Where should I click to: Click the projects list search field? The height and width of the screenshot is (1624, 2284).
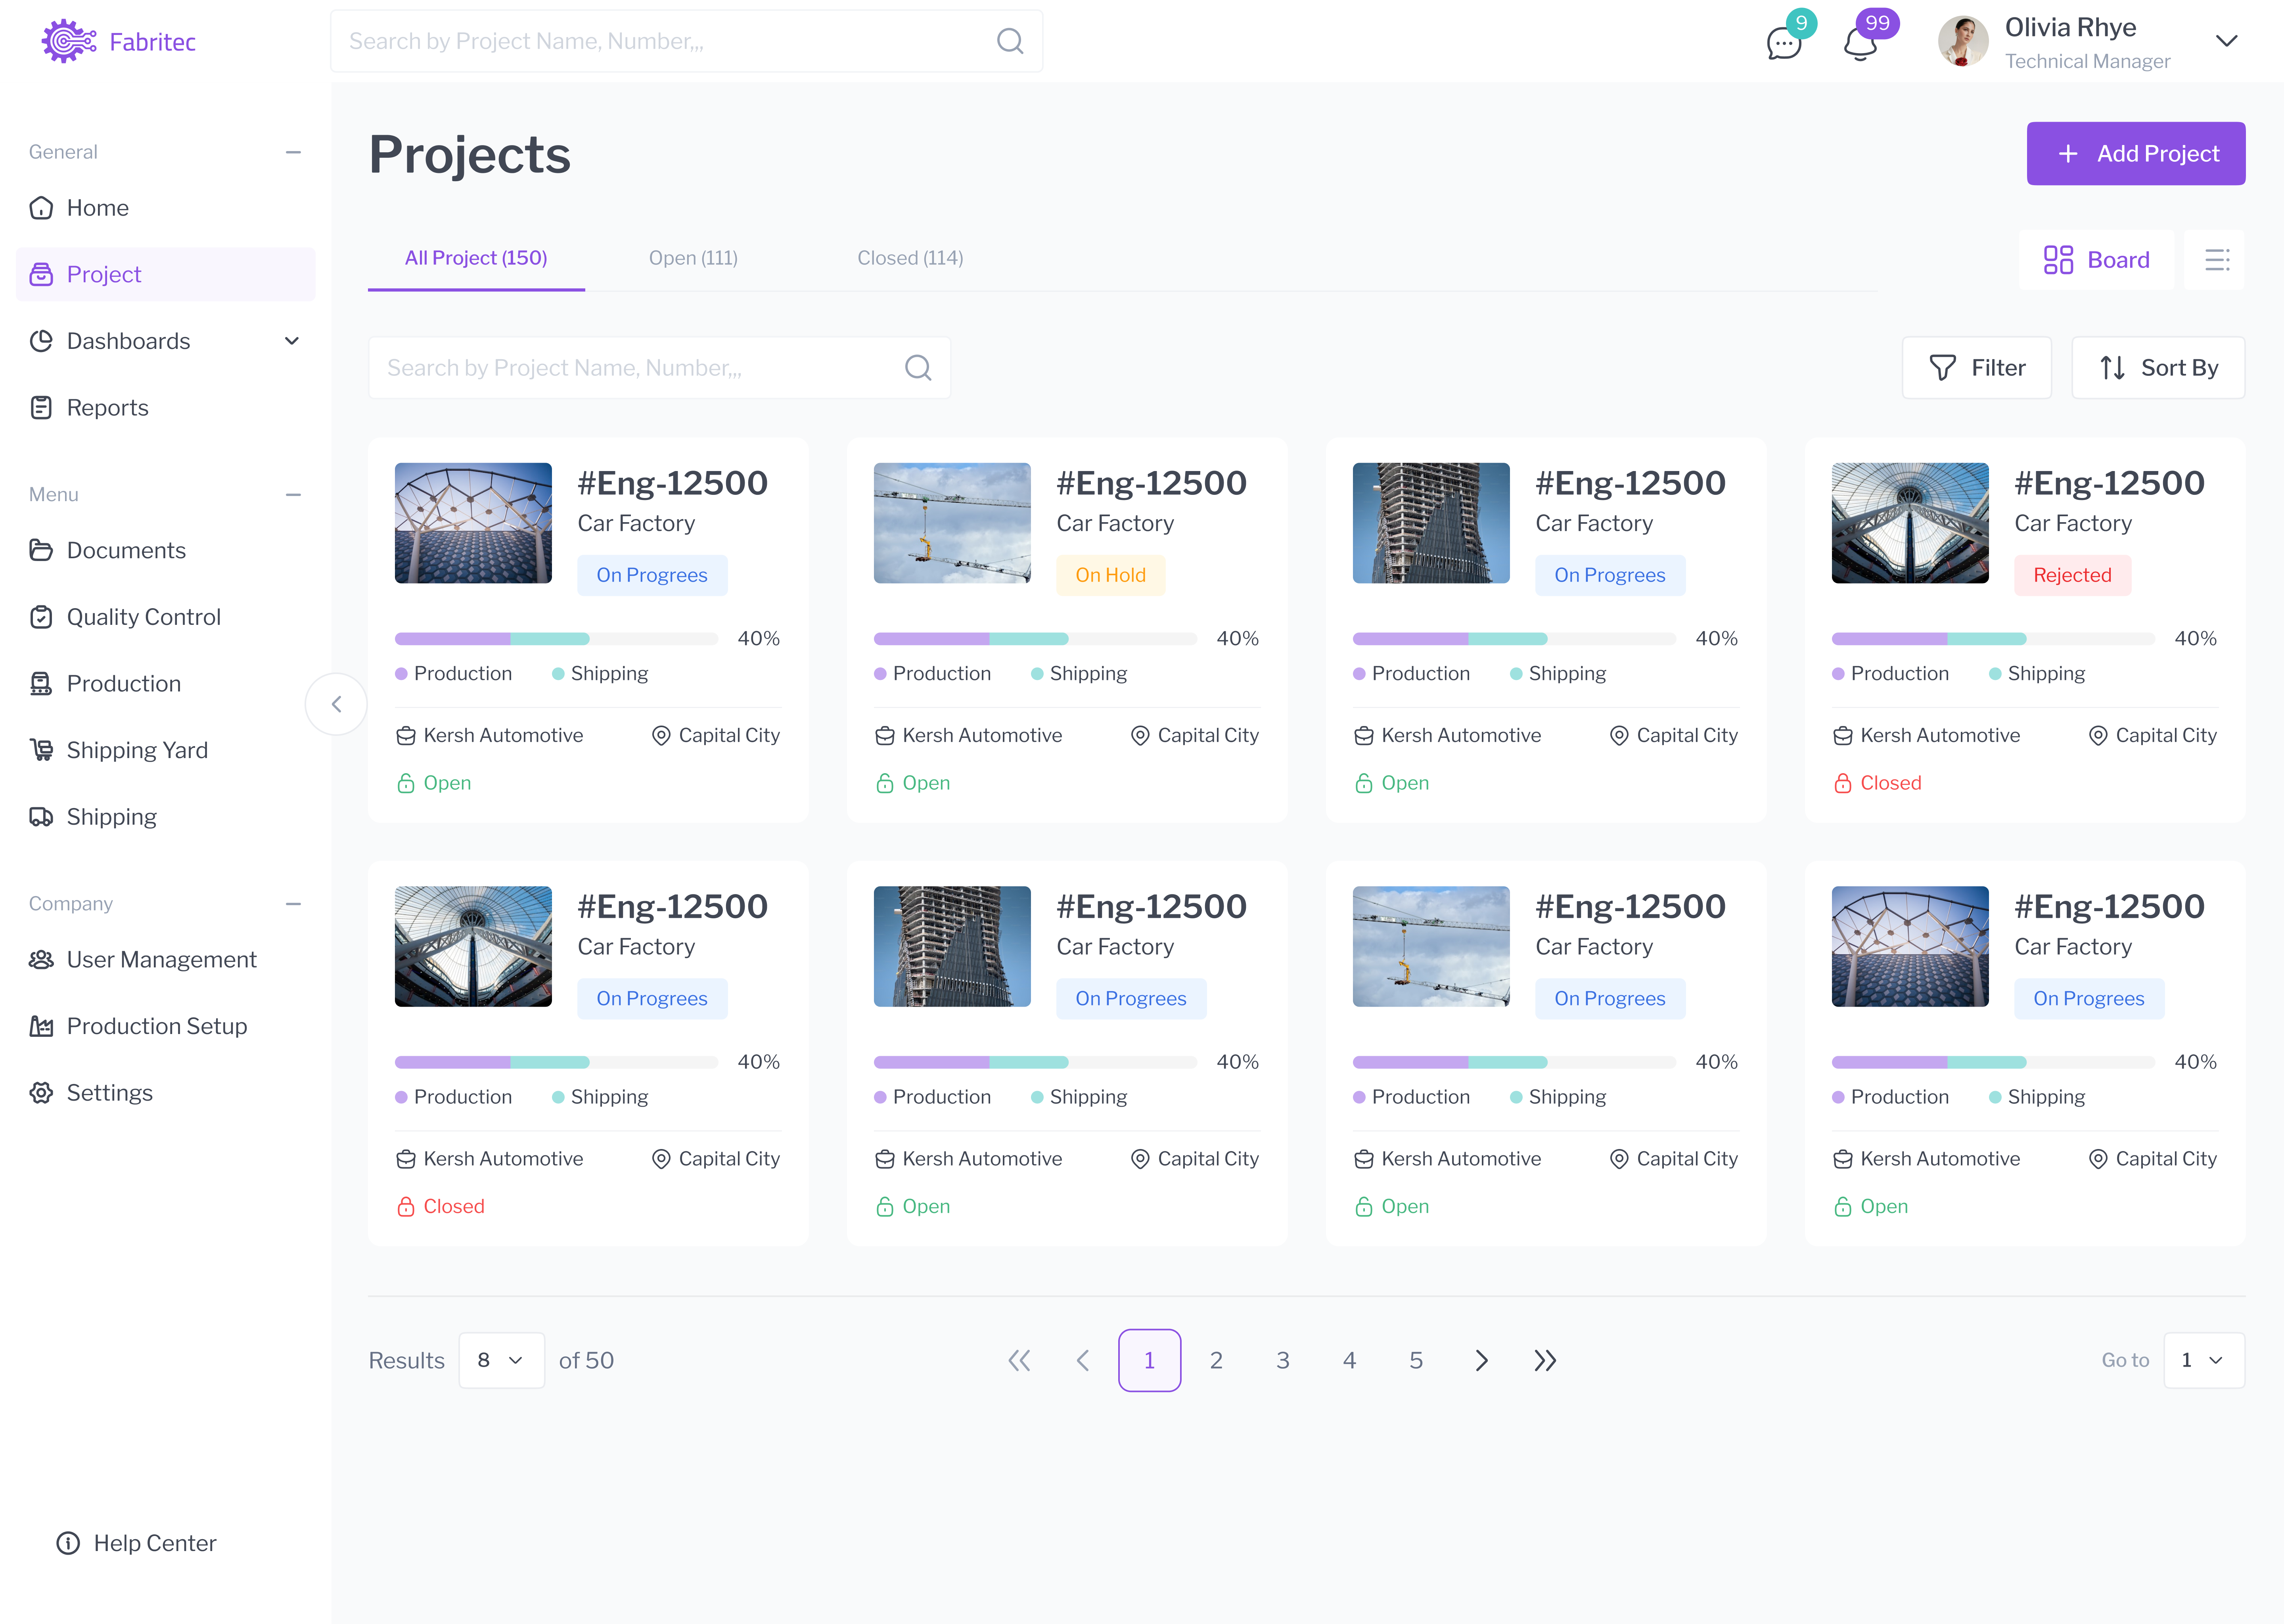coord(640,368)
